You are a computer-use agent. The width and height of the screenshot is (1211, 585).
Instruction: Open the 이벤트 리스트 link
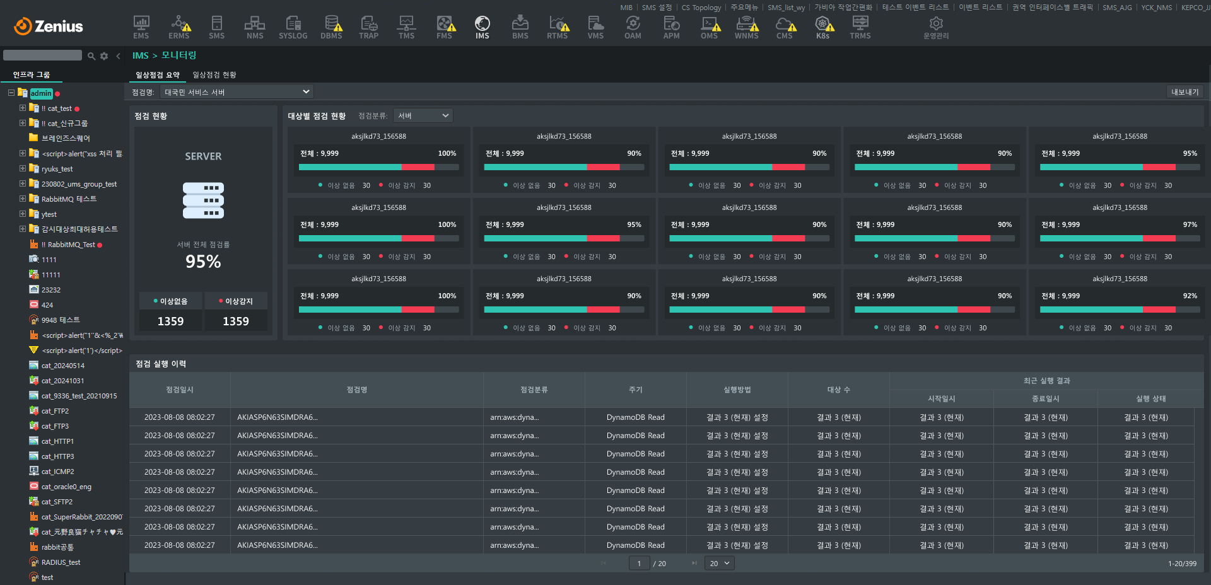pos(981,8)
